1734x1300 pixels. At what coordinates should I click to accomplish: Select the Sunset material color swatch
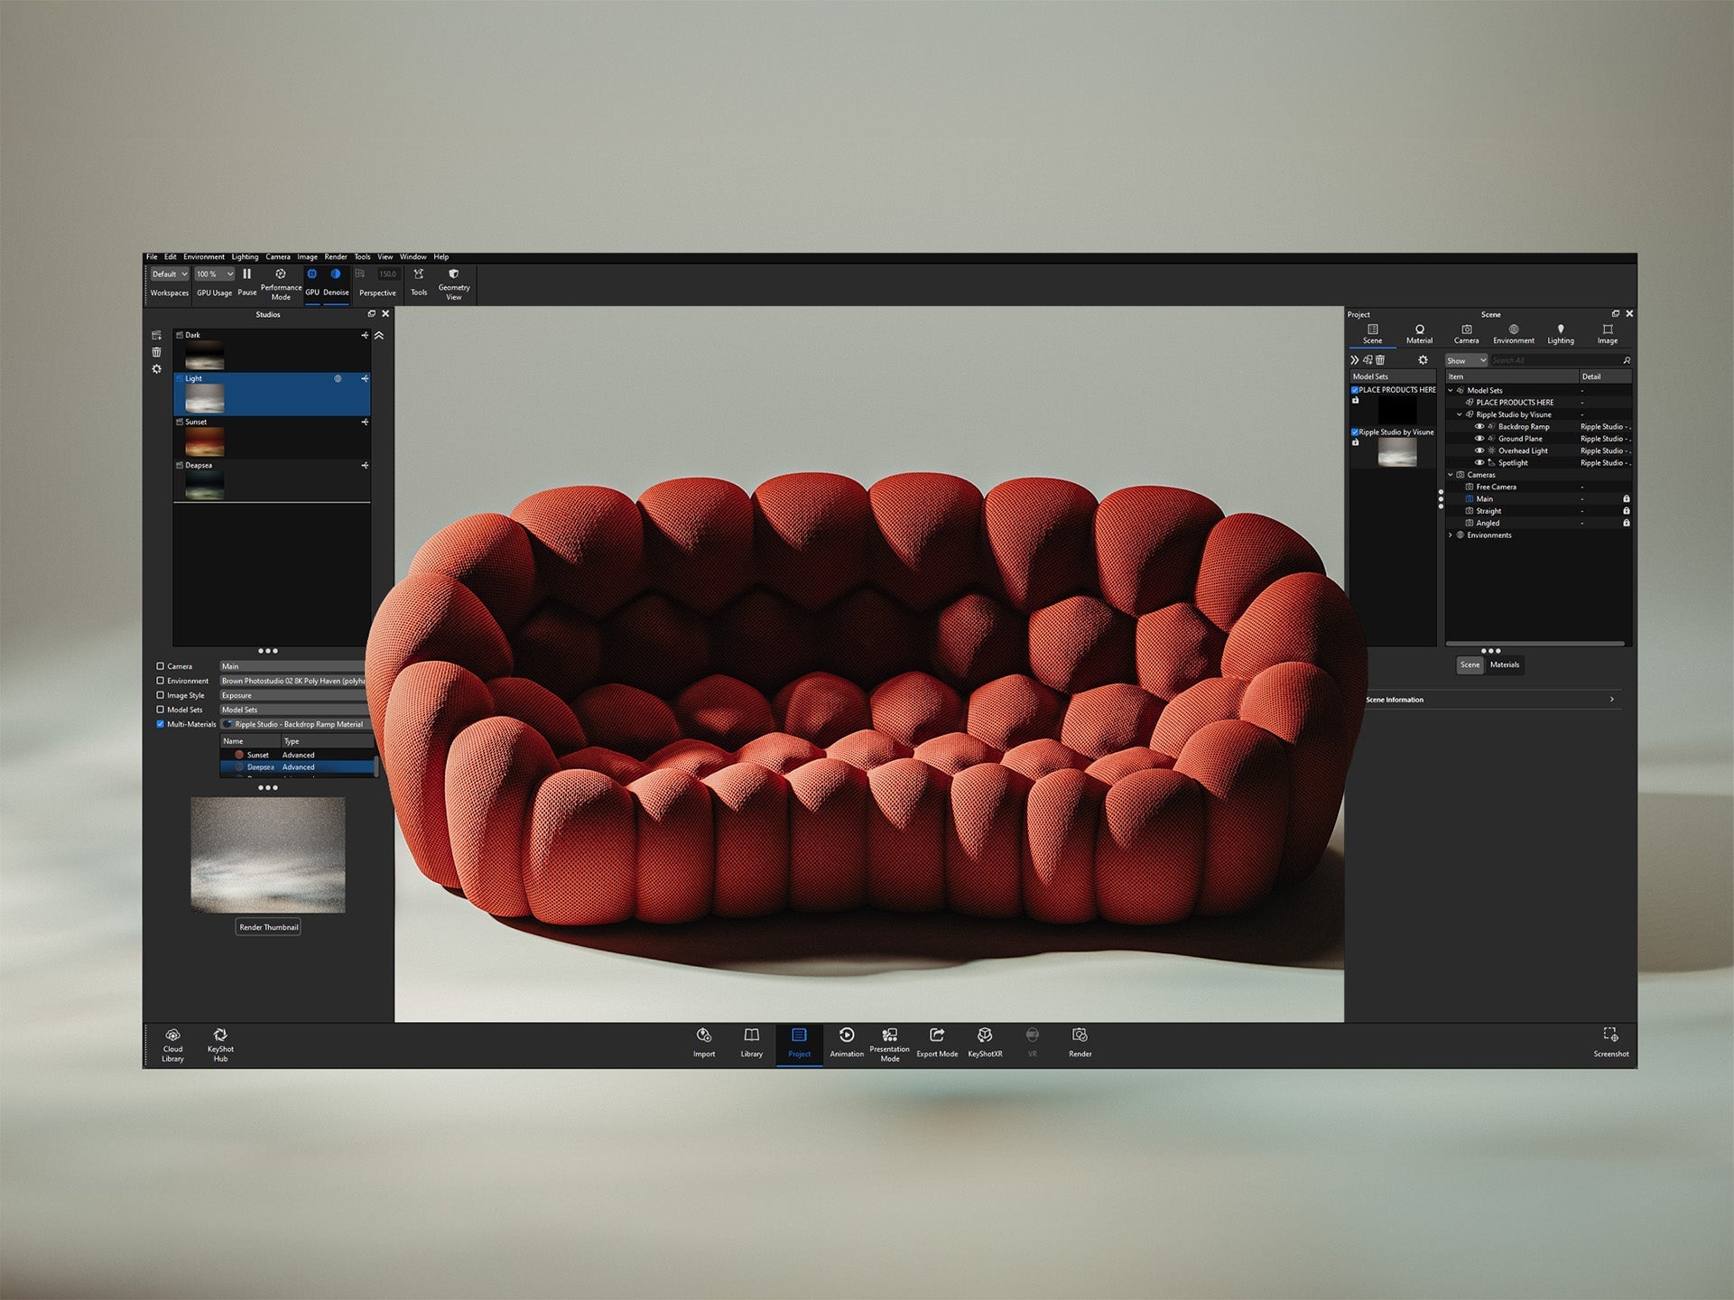coord(238,755)
